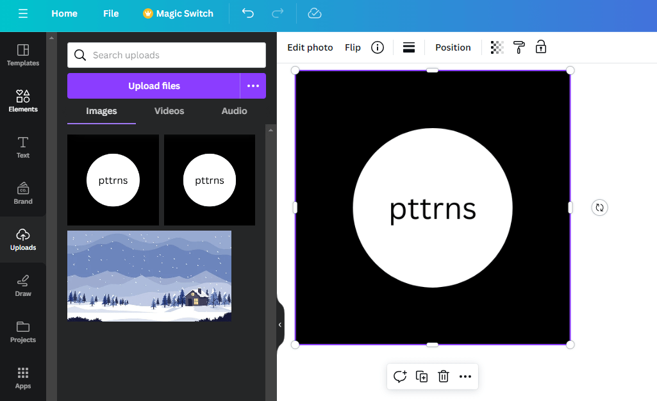This screenshot has width=657, height=401.
Task: Open the Elements panel
Action: click(23, 101)
